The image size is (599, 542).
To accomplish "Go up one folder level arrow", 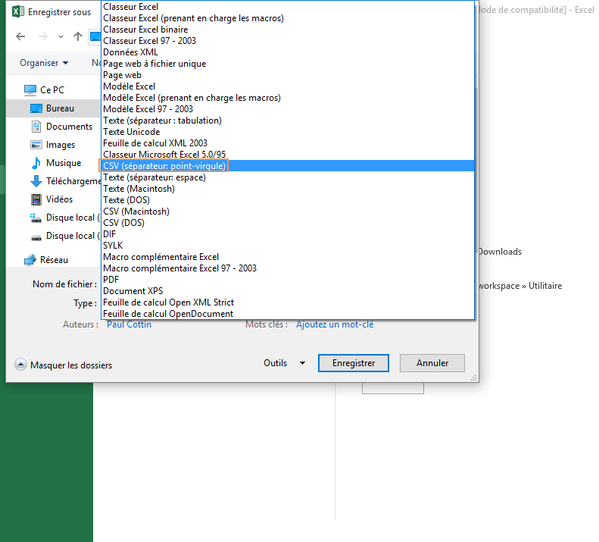I will (78, 36).
